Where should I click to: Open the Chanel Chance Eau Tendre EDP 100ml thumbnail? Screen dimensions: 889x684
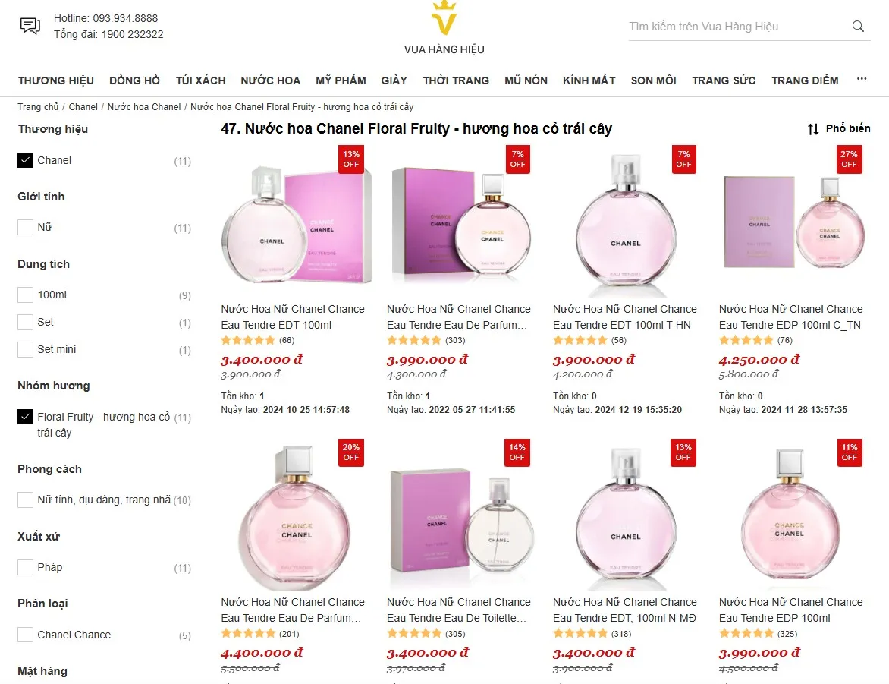click(791, 516)
